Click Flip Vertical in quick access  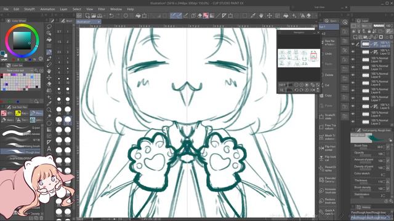(328, 158)
